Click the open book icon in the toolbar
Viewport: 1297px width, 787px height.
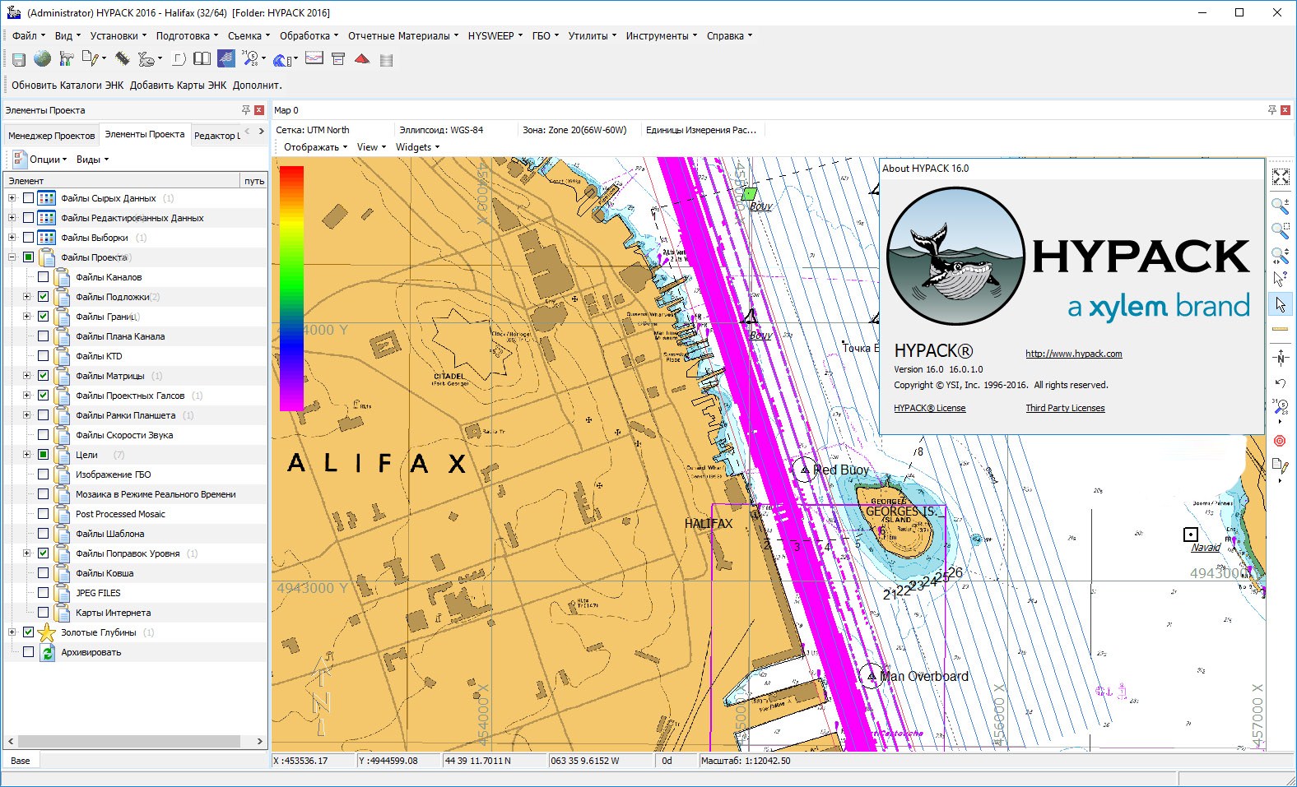point(202,59)
